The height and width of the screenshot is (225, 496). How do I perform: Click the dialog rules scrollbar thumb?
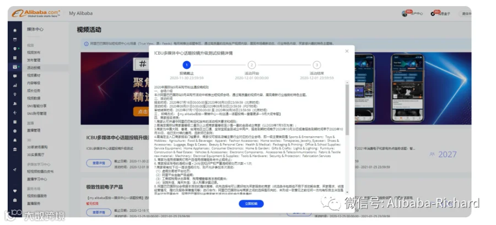point(347,110)
